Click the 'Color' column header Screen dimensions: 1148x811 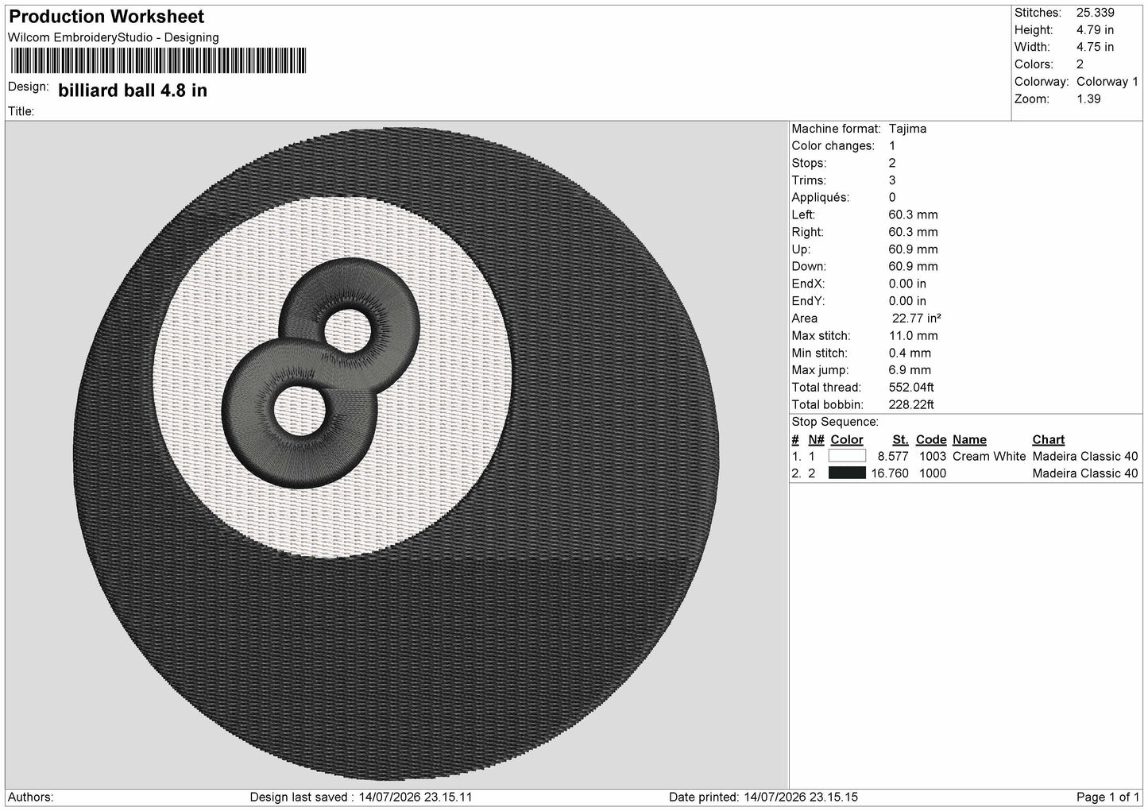[847, 439]
